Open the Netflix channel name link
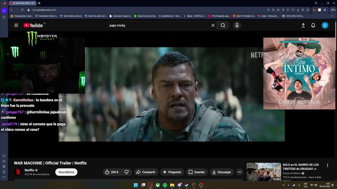Image resolution: width=337 pixels, height=189 pixels. point(29,170)
